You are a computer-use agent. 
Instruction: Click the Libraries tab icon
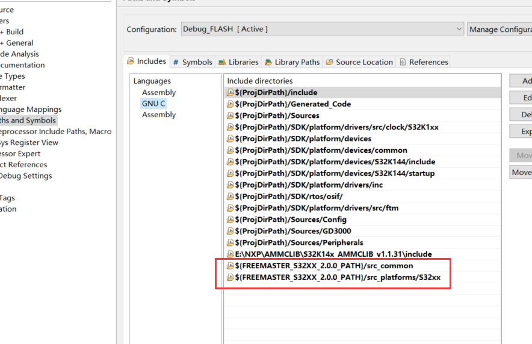[222, 62]
